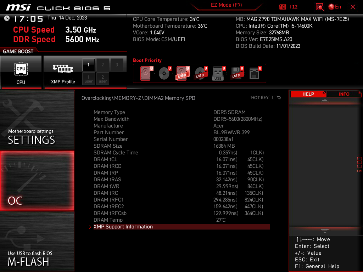Switch to the HELP tab

pos(308,94)
